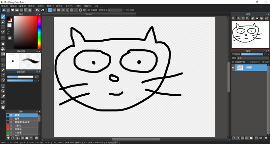Open the 選擇(S) menu
The width and height of the screenshot is (270, 144).
40,6
